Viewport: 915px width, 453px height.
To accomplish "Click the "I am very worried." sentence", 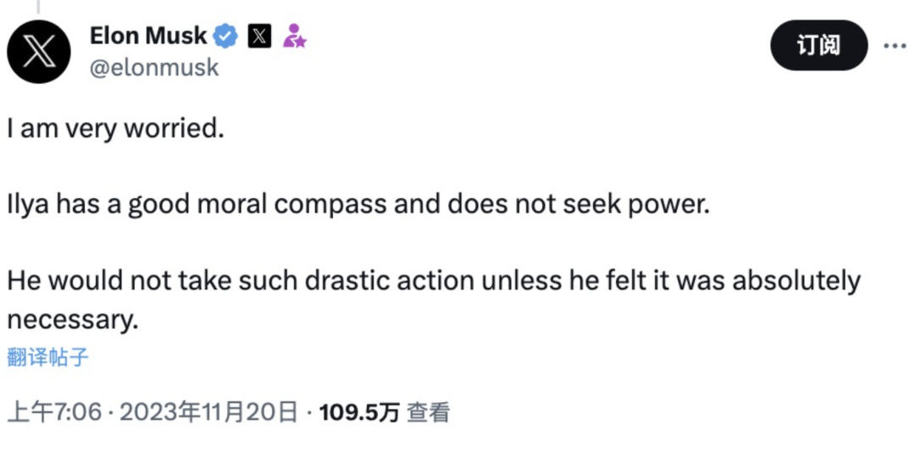I will click(115, 131).
